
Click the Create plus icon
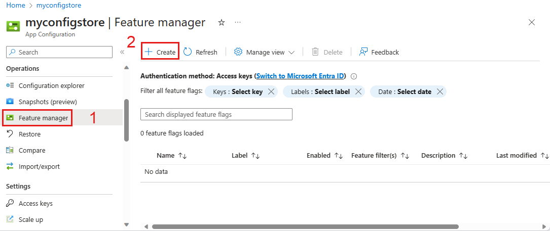click(149, 52)
